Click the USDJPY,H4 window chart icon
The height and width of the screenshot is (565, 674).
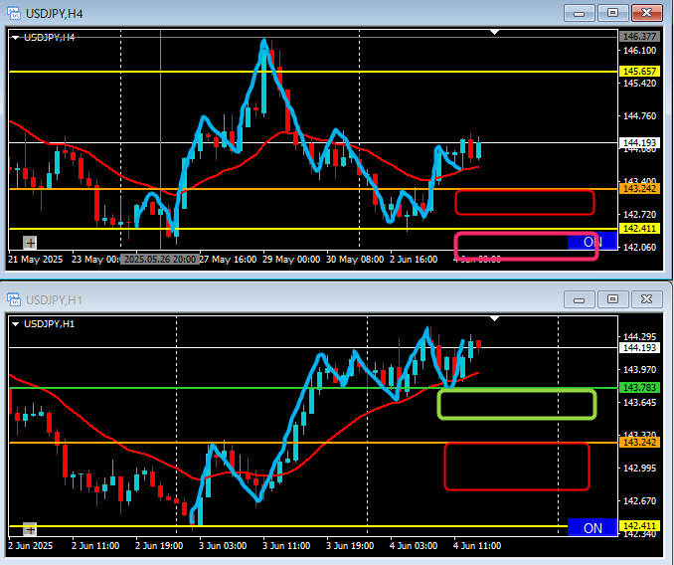13,13
